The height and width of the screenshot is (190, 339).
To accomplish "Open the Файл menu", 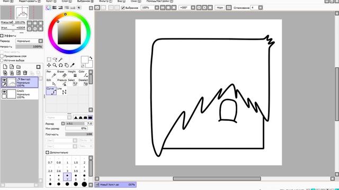I will coord(8,1).
